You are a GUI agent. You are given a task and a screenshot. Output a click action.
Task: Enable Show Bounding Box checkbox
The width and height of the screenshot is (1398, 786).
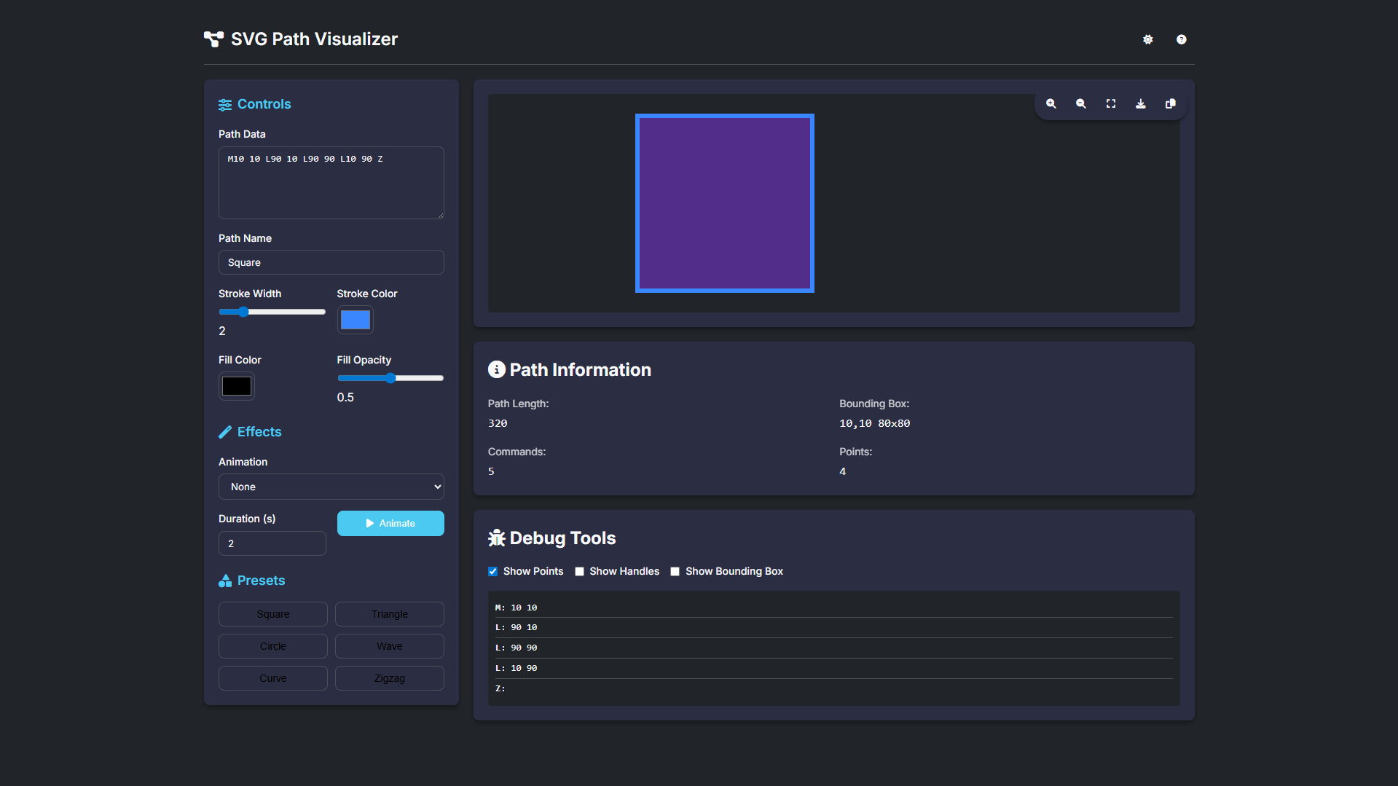point(675,571)
